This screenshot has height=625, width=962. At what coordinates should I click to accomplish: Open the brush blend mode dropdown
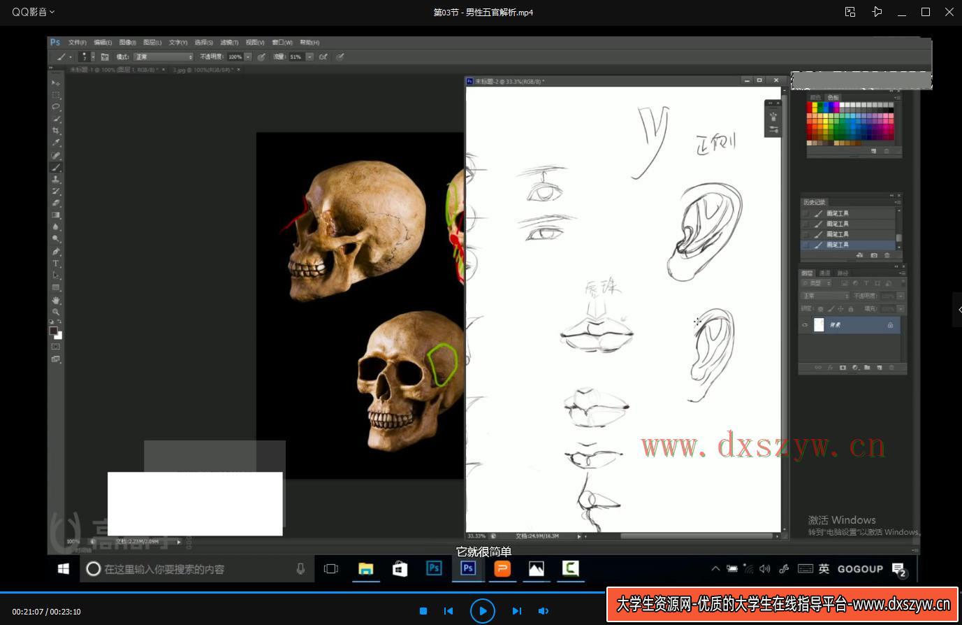point(163,57)
